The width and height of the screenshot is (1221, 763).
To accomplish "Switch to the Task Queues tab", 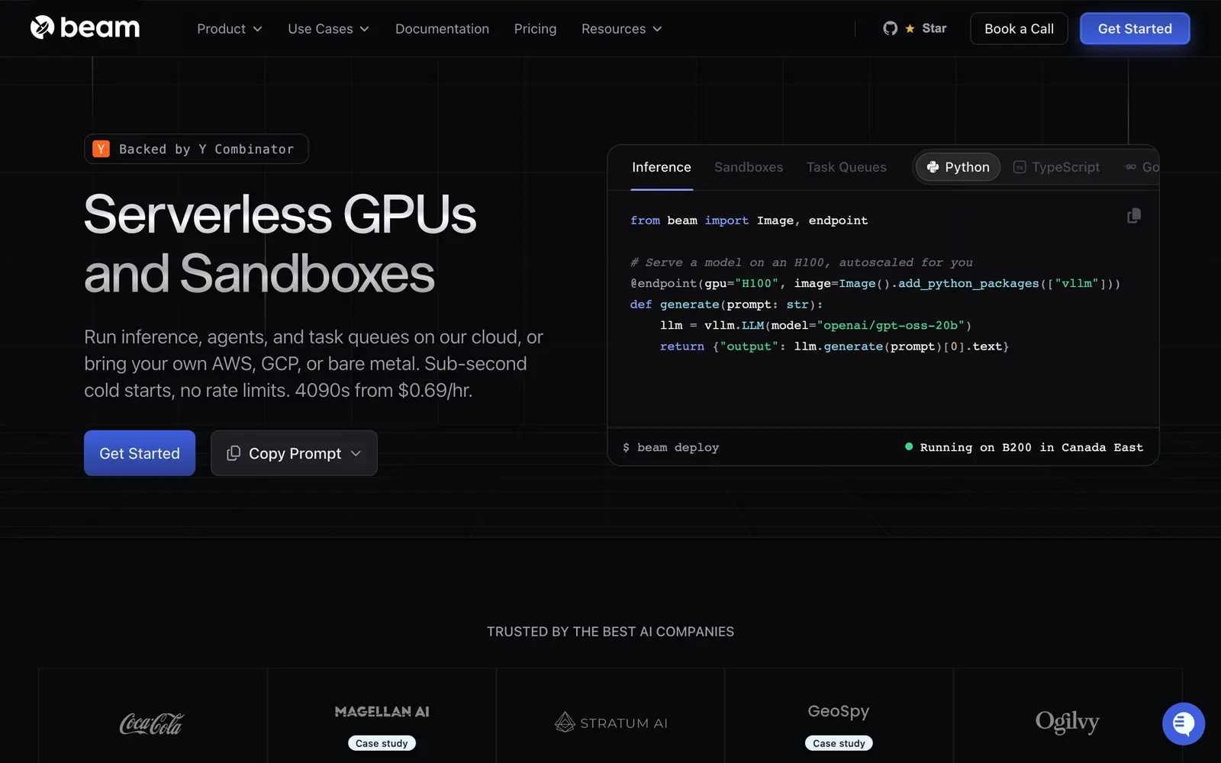I will tap(846, 167).
